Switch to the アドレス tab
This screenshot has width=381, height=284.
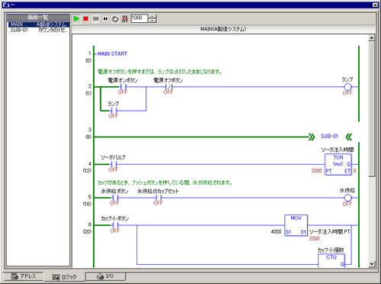[24, 276]
